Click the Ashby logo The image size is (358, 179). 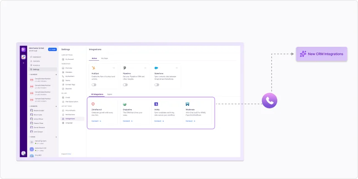[x=156, y=104]
